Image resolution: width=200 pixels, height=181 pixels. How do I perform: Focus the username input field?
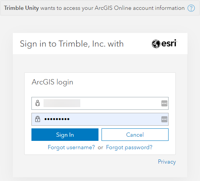(100, 103)
